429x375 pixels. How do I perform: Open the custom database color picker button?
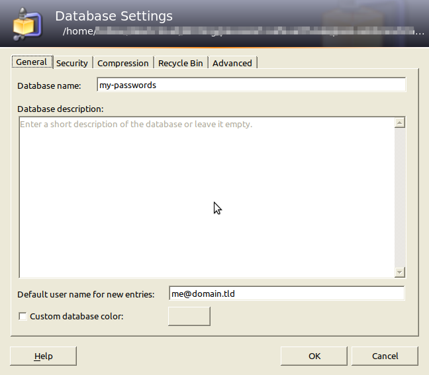click(x=189, y=316)
